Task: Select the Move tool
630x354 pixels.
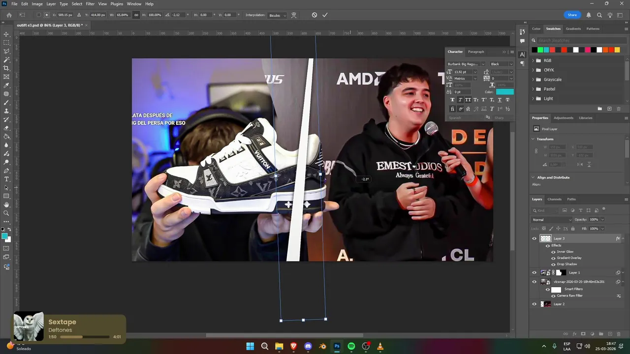Action: click(x=6, y=34)
